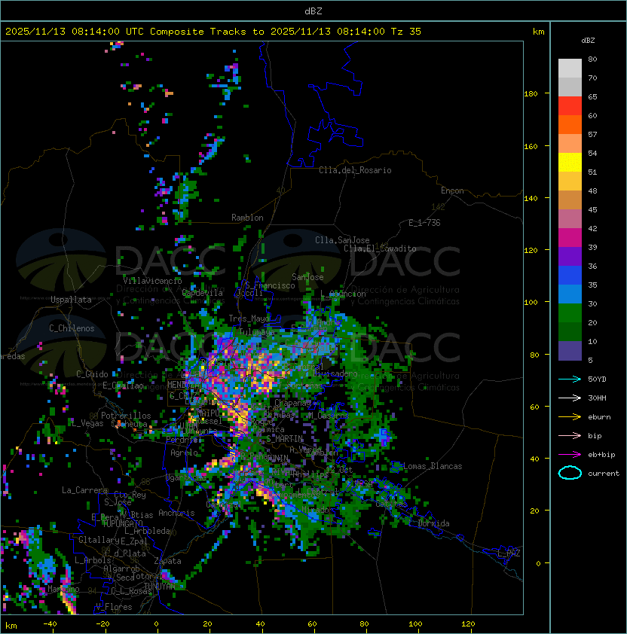Click the 'eb+bip' legend text
Viewport: 627px width, 634px height.
(601, 455)
